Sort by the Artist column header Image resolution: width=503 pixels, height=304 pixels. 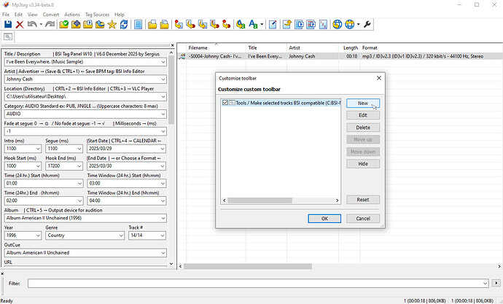pos(313,48)
